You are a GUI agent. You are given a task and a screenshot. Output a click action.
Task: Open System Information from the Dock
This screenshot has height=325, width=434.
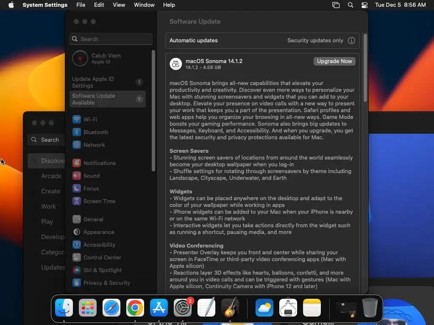[288, 308]
